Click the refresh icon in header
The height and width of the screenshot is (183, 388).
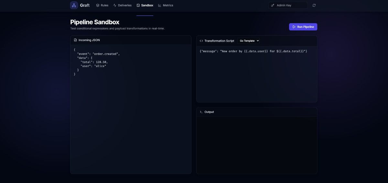click(314, 5)
